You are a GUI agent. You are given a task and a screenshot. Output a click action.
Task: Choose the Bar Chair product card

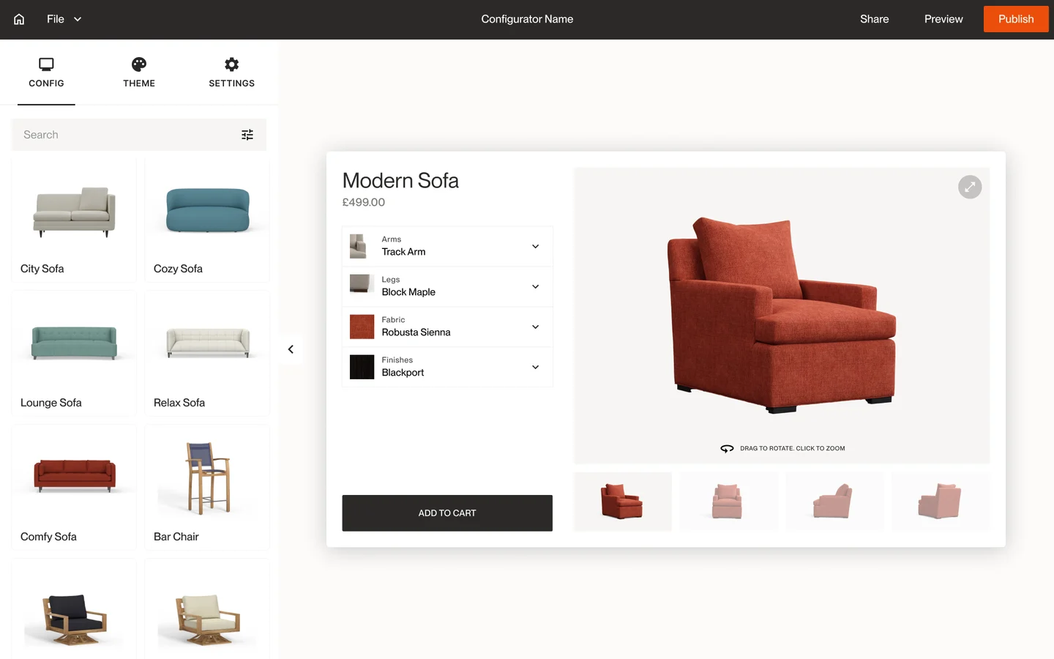click(207, 488)
